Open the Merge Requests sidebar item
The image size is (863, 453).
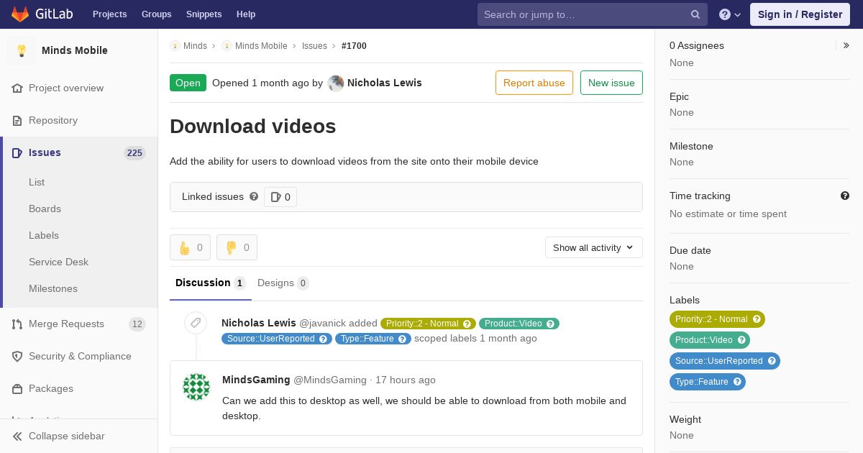[66, 324]
